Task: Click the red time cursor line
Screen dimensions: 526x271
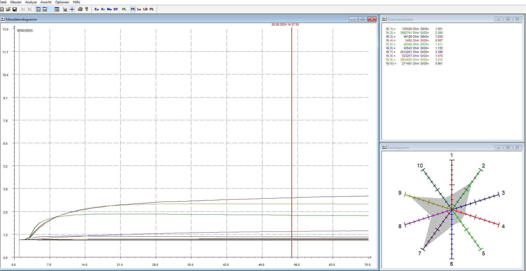Action: click(291, 137)
